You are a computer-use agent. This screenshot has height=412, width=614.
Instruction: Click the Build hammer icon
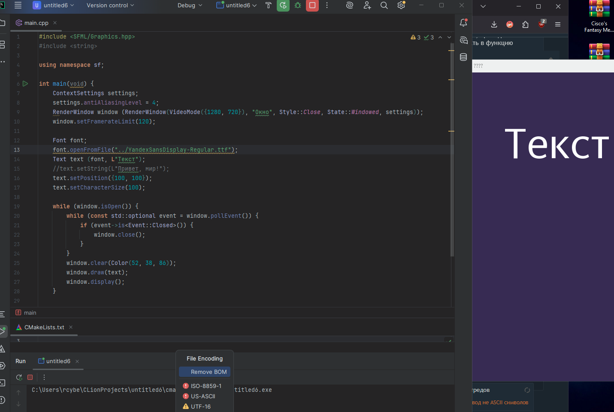coord(268,6)
